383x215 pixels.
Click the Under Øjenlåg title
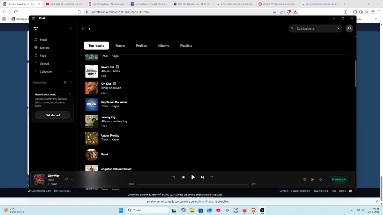[110, 136]
